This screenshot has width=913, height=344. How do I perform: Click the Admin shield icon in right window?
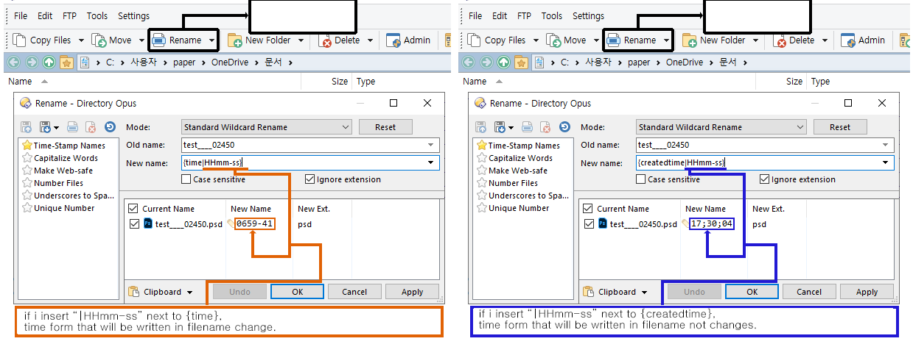(847, 40)
